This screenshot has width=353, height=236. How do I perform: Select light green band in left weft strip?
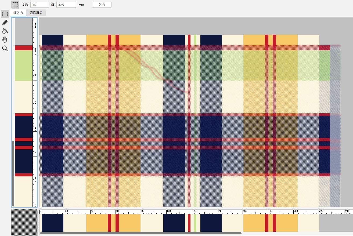[x=24, y=66]
